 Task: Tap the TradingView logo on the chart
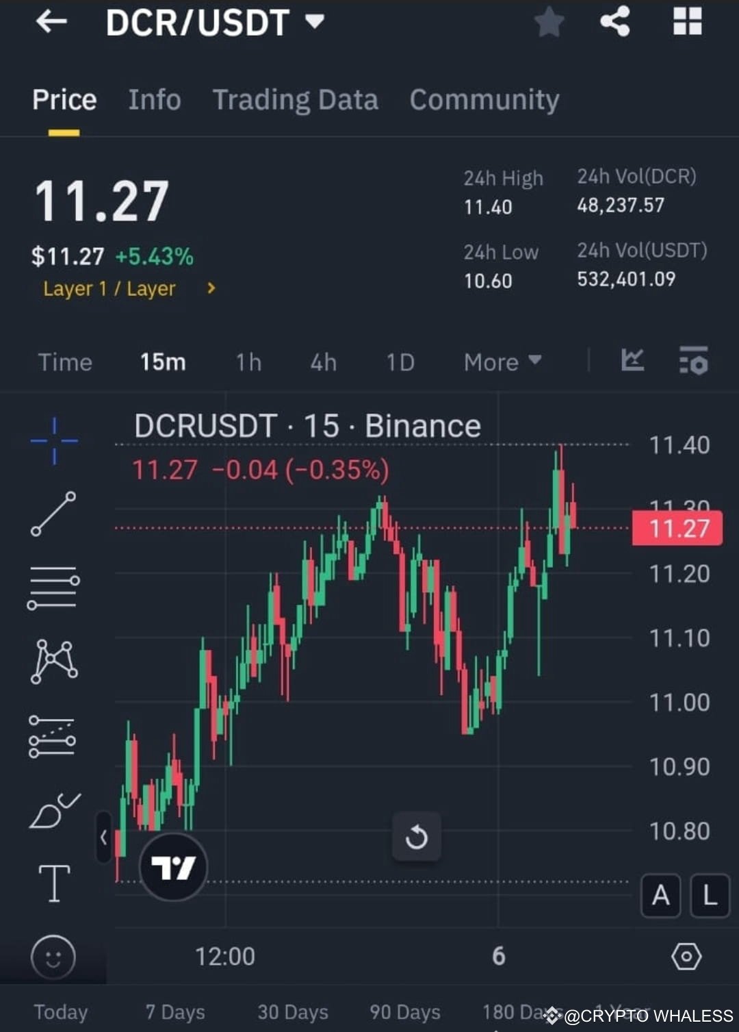(x=173, y=866)
